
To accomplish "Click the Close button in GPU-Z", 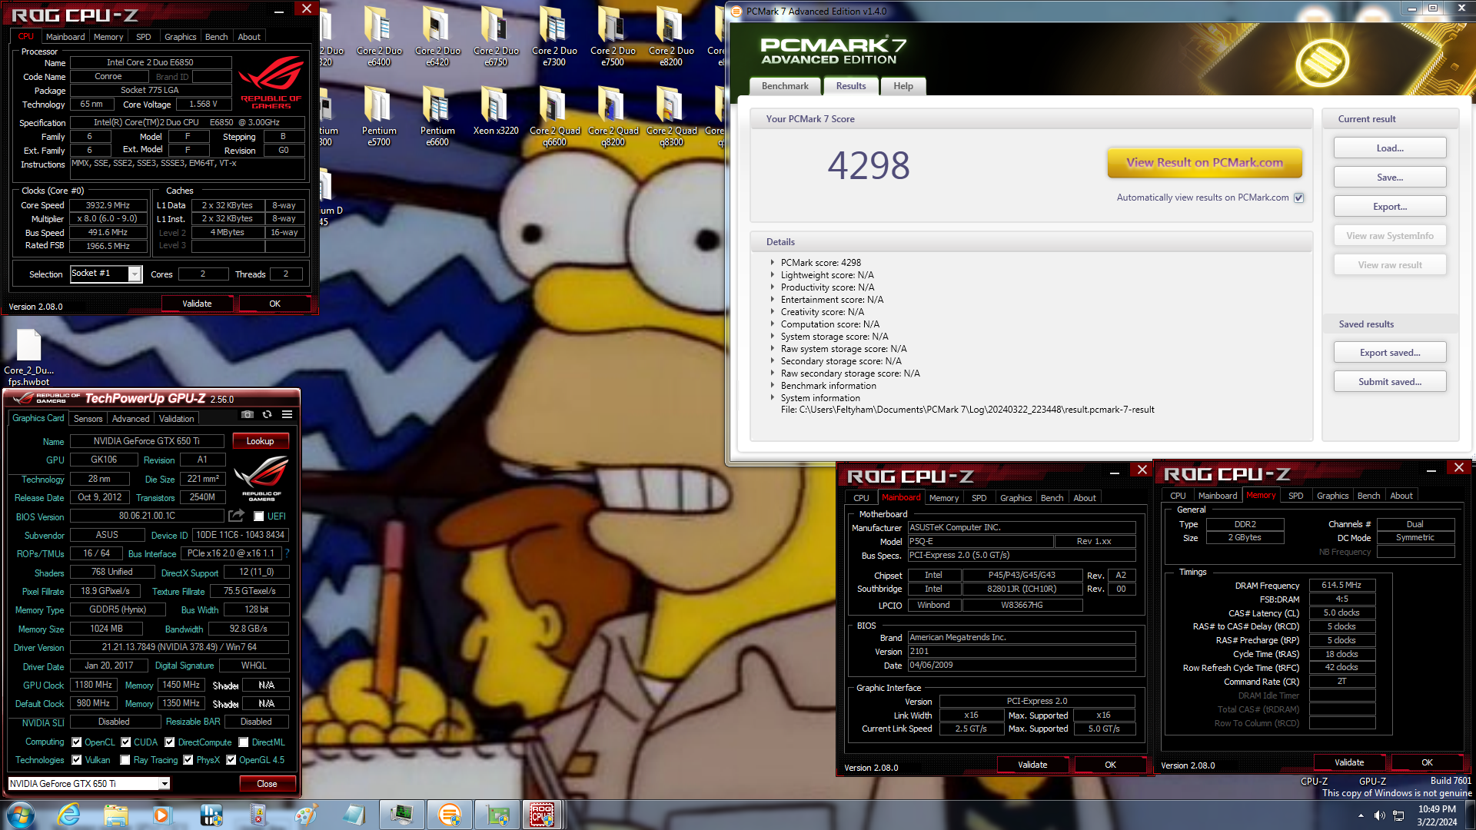I will pyautogui.click(x=267, y=784).
